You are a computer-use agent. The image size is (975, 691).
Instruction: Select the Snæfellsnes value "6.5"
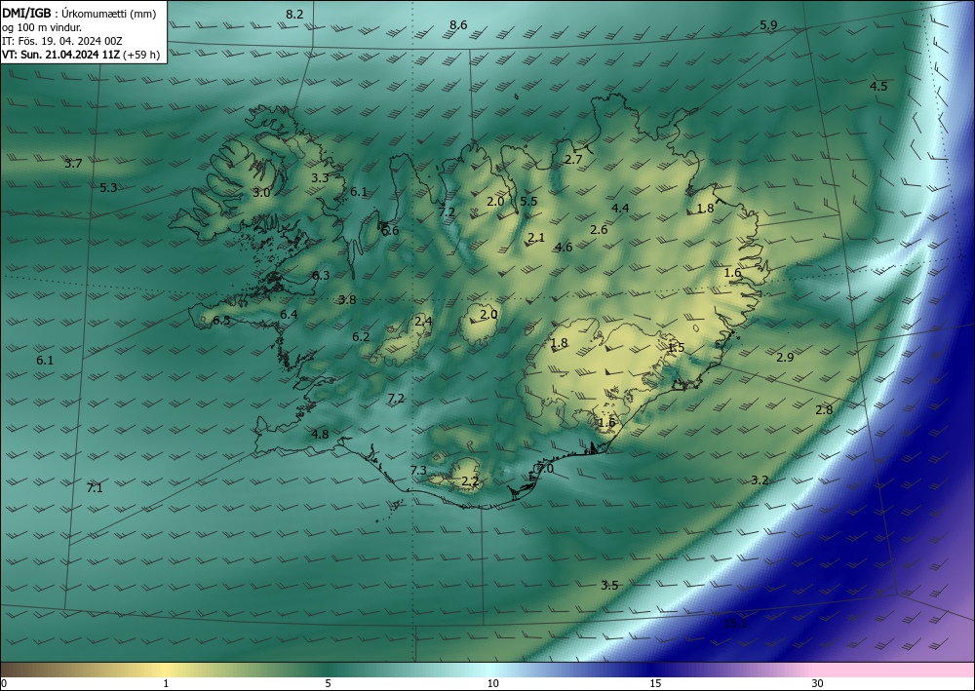click(221, 321)
